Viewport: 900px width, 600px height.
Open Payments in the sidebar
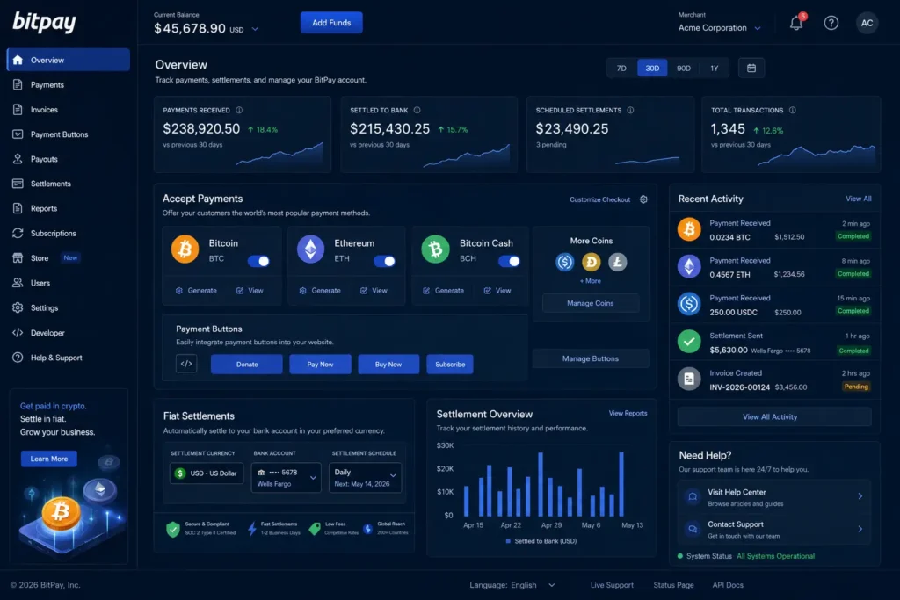68,85
